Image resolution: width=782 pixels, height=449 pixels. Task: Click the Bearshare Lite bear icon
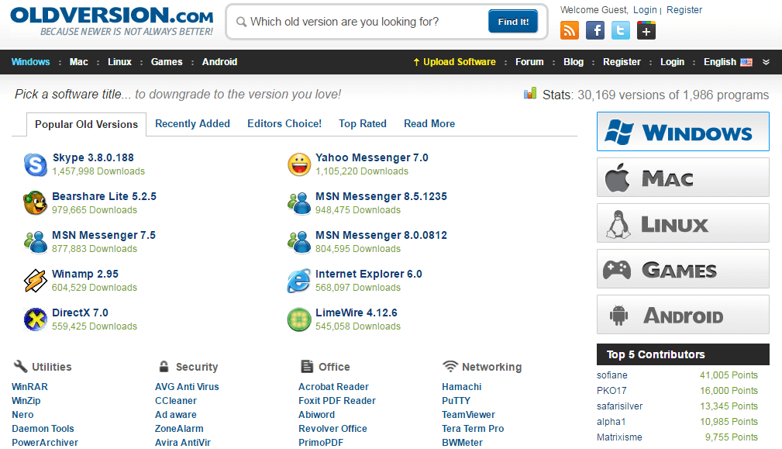[36, 203]
